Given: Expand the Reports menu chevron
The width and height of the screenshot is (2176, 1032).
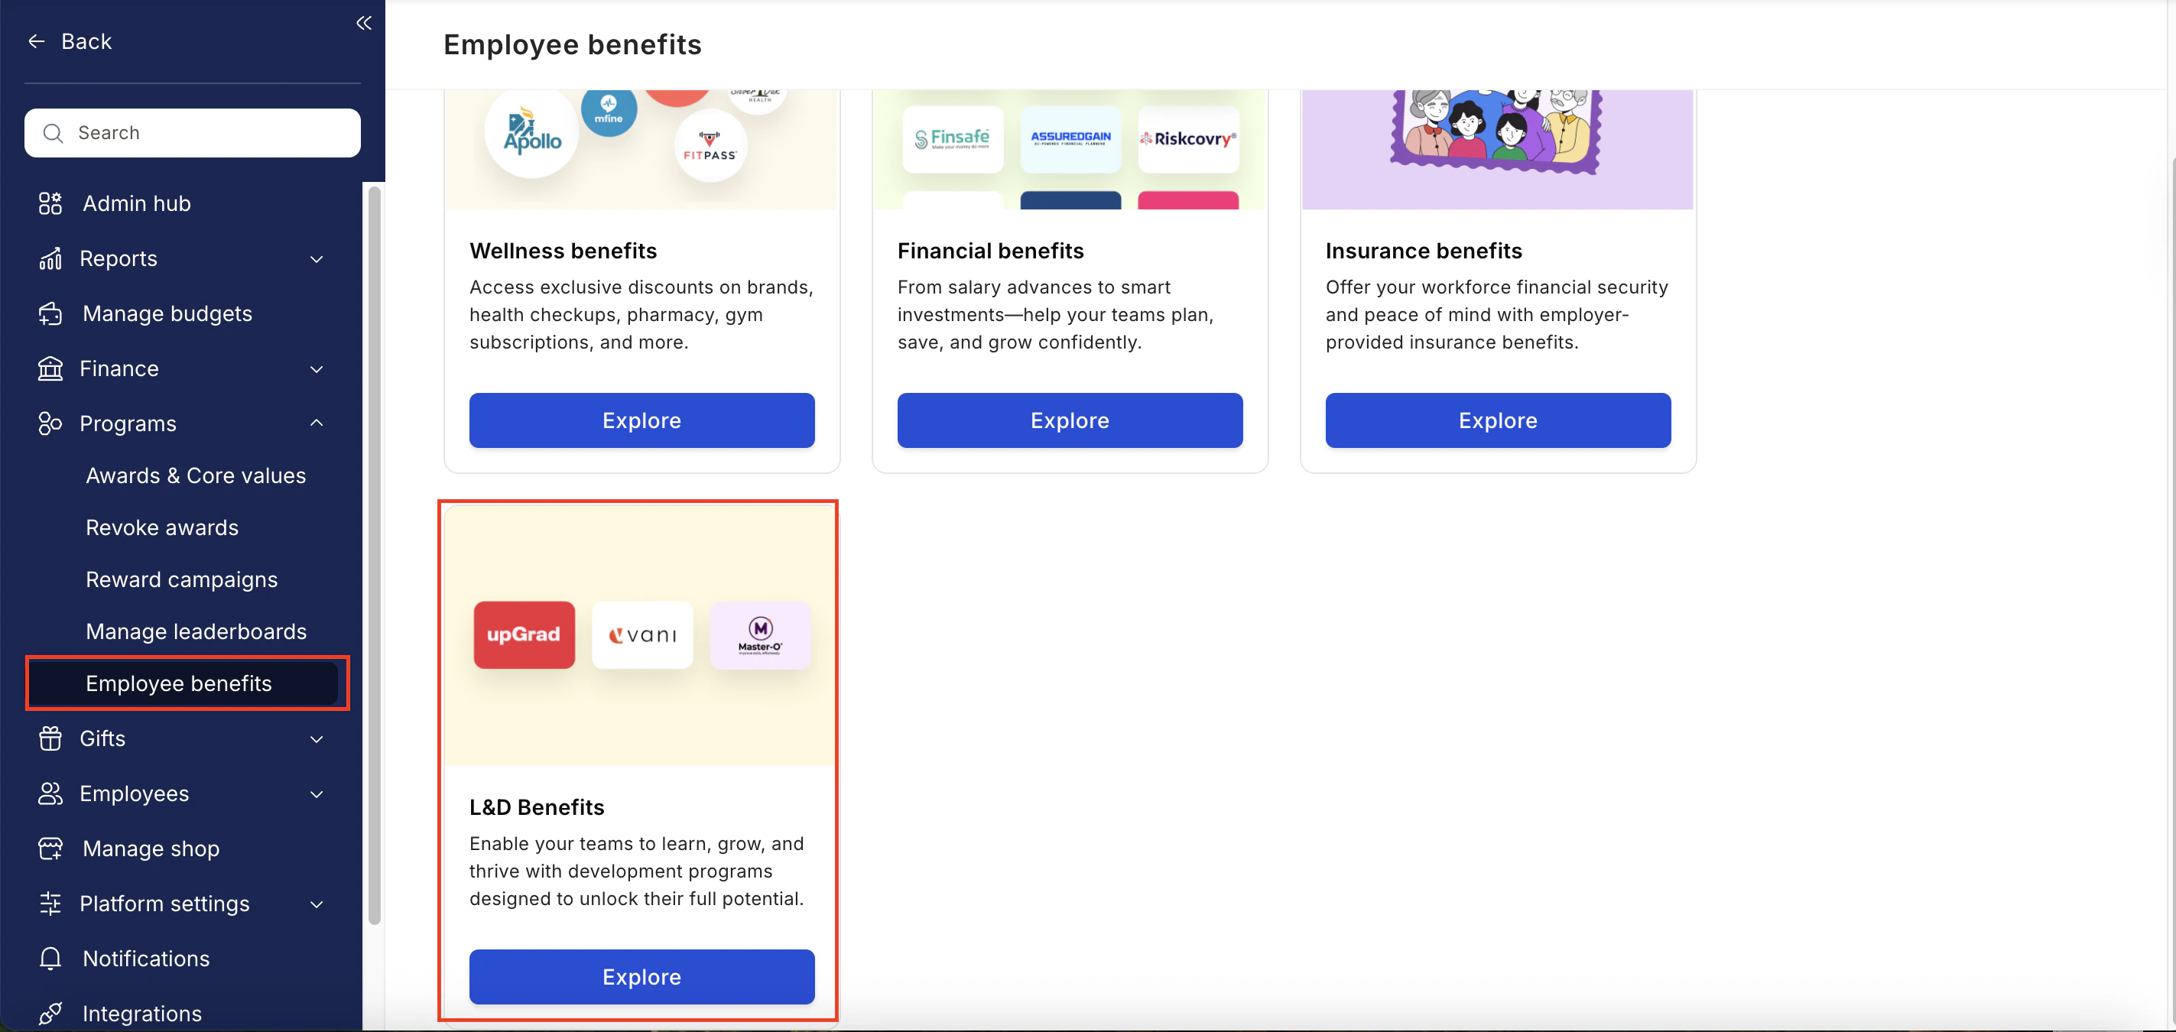Looking at the screenshot, I should coord(317,259).
